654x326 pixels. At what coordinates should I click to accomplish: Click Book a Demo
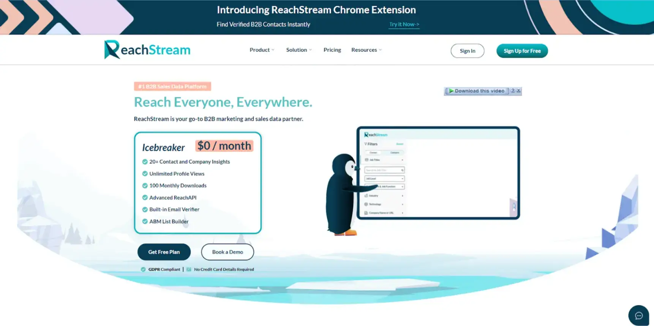[227, 252]
